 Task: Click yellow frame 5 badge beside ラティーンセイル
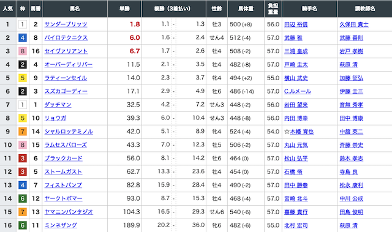(23, 78)
